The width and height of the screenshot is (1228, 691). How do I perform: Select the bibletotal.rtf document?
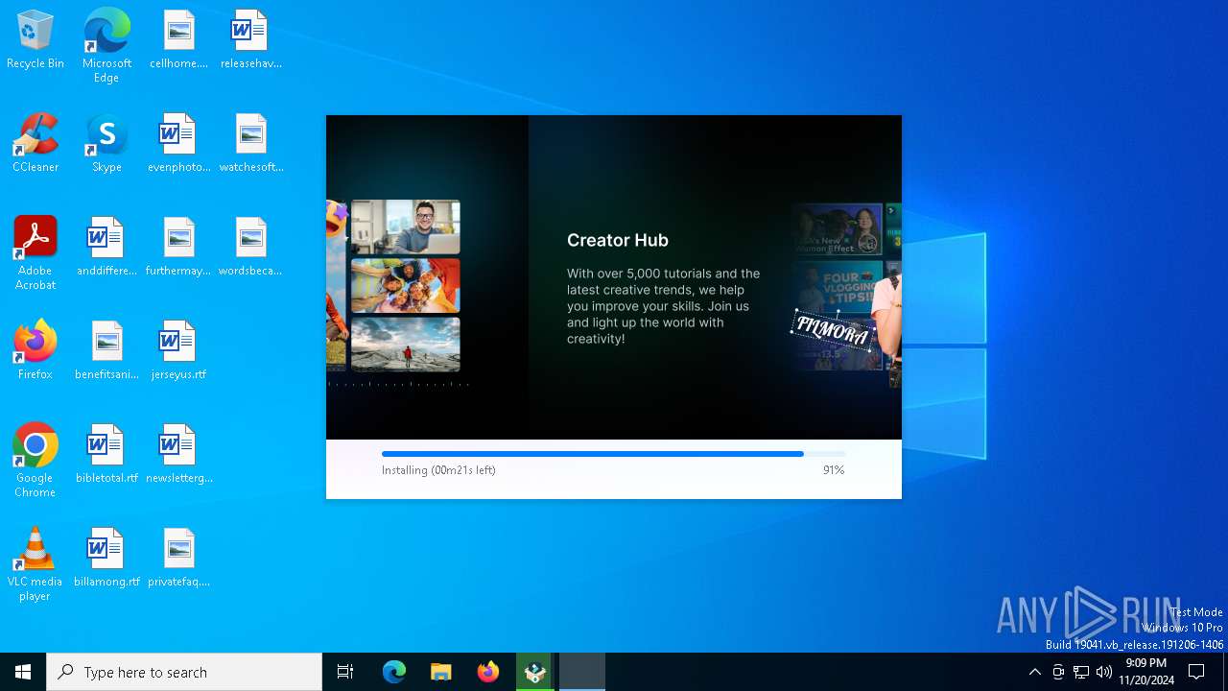point(106,454)
